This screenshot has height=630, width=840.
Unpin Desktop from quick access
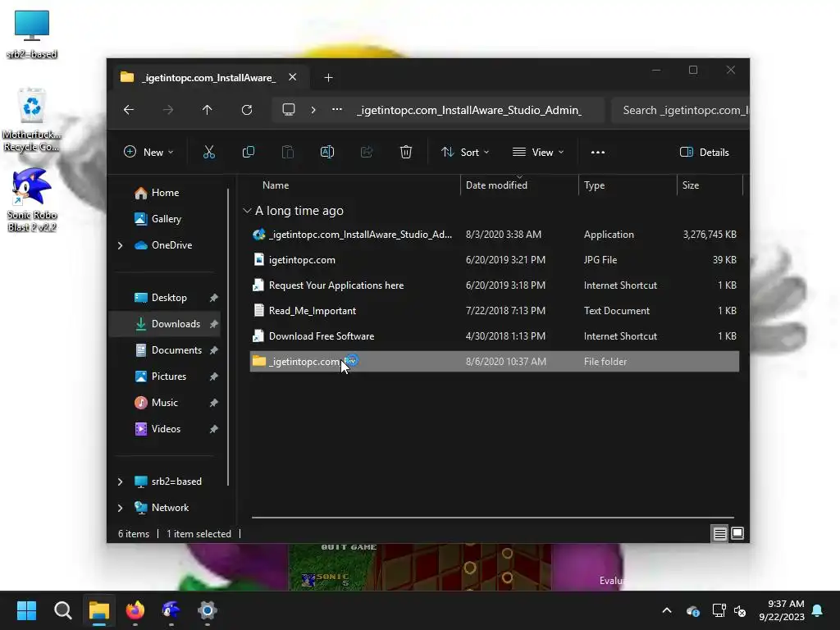[214, 298]
